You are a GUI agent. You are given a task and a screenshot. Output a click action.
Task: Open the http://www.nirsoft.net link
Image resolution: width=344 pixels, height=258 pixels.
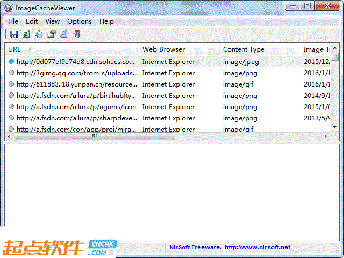click(x=257, y=247)
